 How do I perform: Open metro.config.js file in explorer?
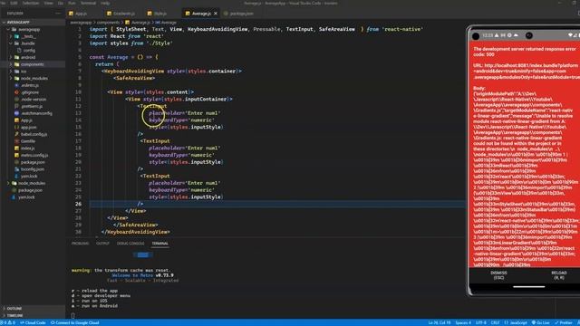click(x=34, y=155)
